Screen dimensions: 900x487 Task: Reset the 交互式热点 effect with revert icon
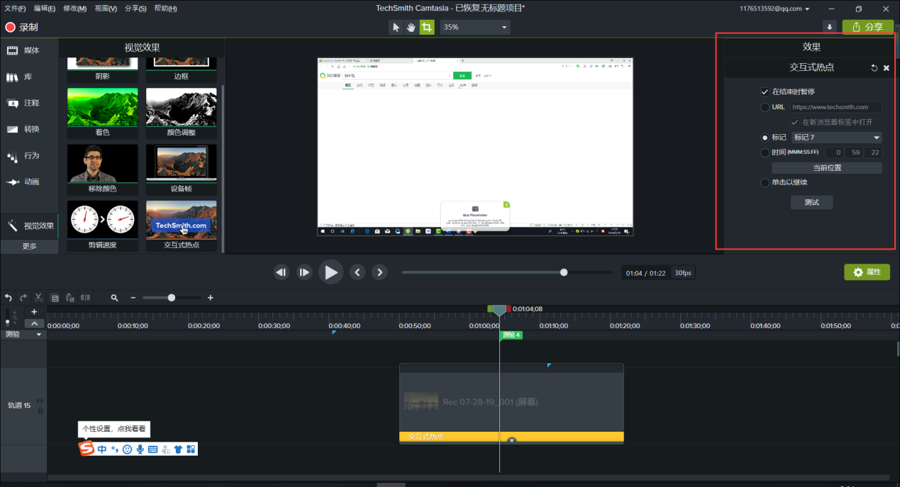(874, 68)
